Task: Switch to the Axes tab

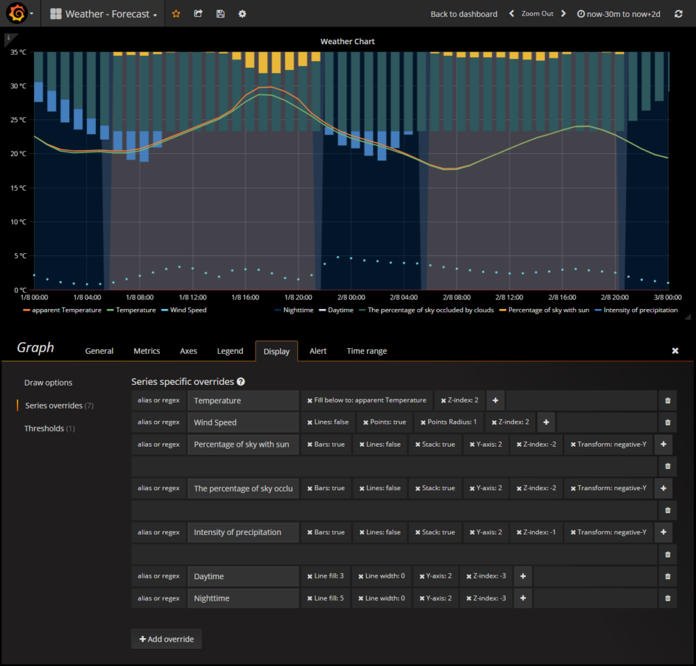Action: [188, 351]
